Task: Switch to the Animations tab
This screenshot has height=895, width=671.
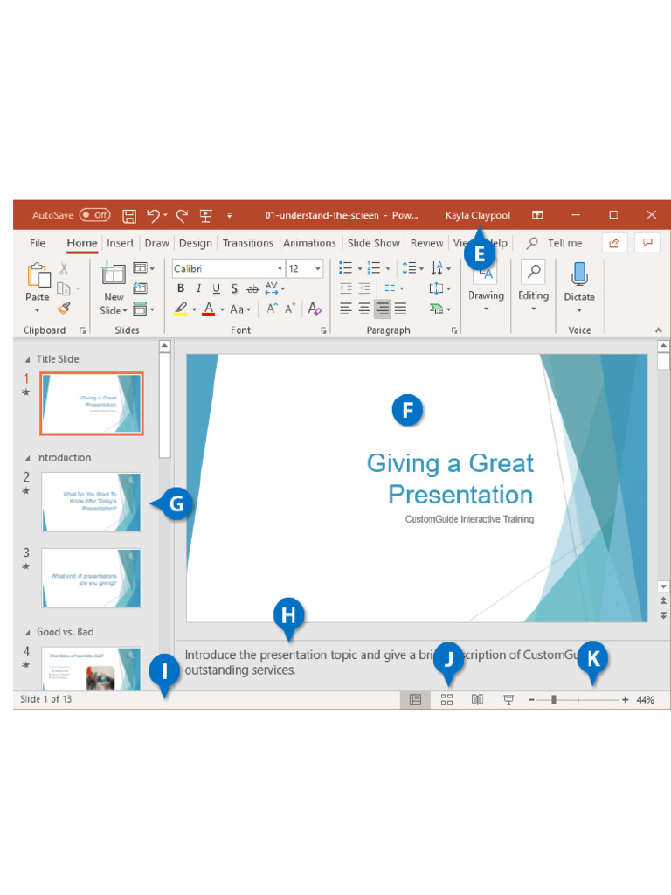Action: pos(310,243)
